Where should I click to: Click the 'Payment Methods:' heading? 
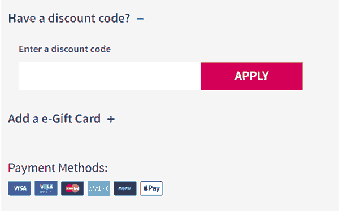(58, 168)
